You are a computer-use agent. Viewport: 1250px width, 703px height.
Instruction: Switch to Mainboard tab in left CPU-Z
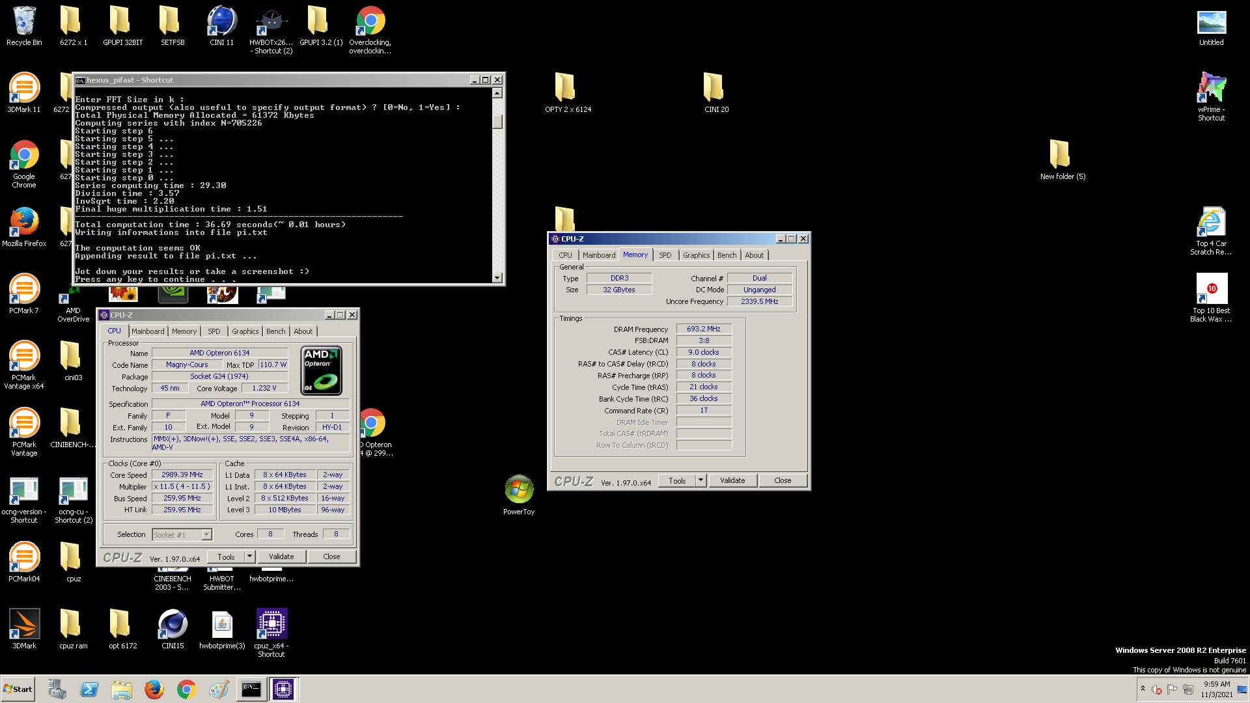click(148, 331)
